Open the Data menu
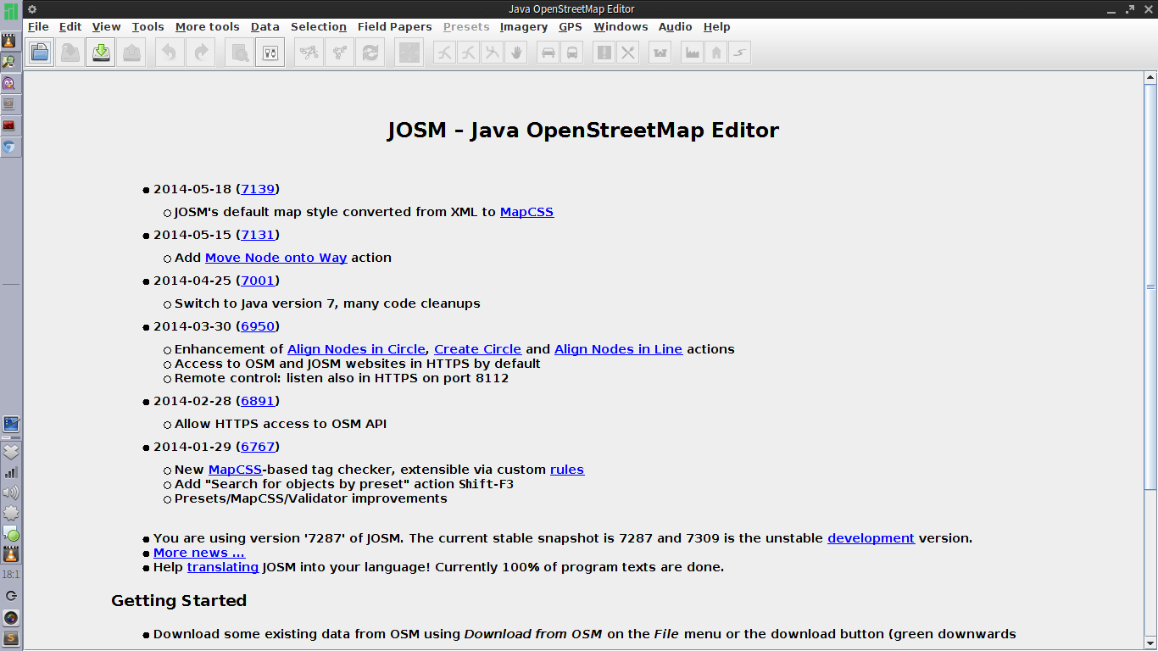 265,27
